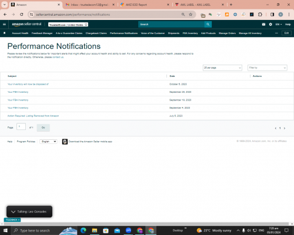Switch to the AMZ EOD Report tab
This screenshot has height=235, width=294.
[145, 5]
